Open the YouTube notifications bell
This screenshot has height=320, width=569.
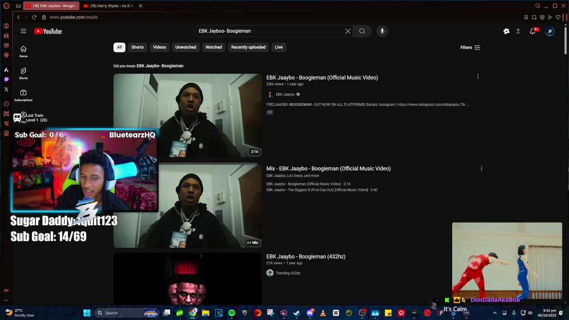pyautogui.click(x=533, y=31)
